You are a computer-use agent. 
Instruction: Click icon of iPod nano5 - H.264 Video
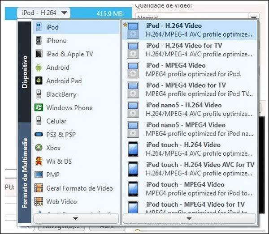tap(133, 110)
